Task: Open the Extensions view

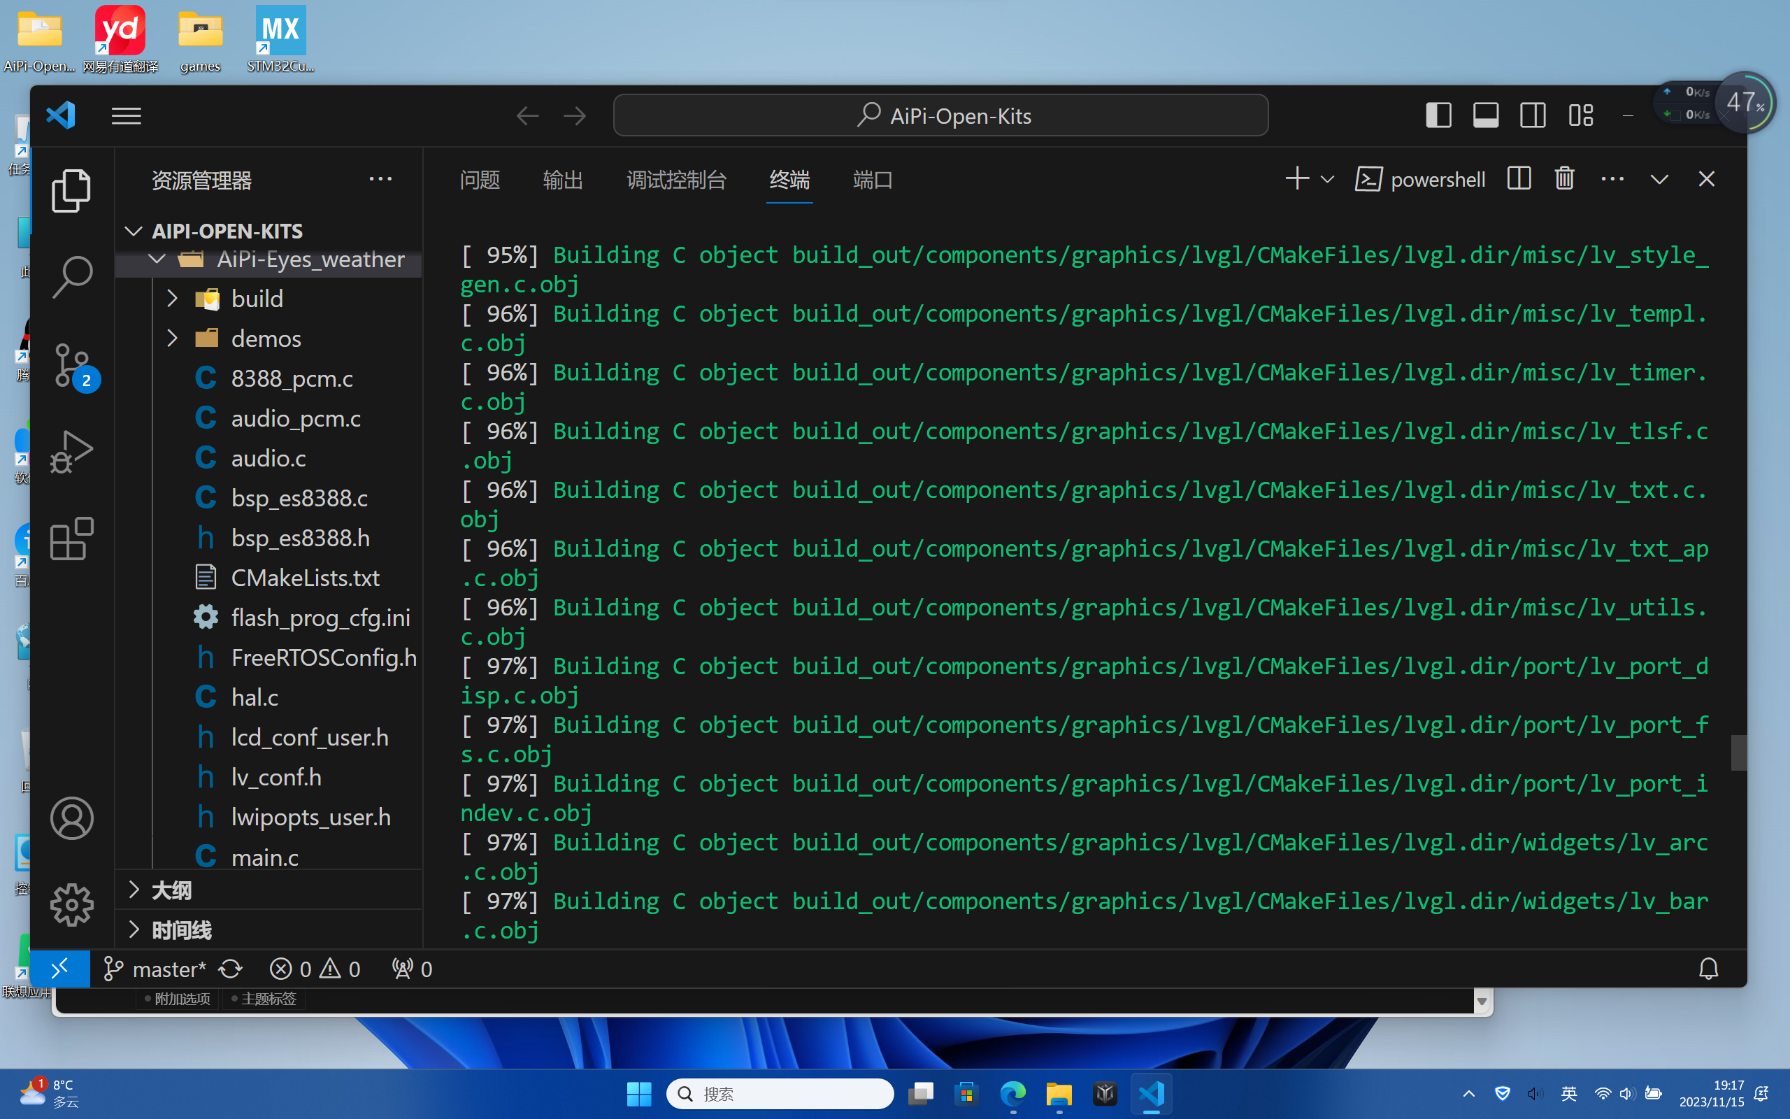Action: pyautogui.click(x=72, y=539)
